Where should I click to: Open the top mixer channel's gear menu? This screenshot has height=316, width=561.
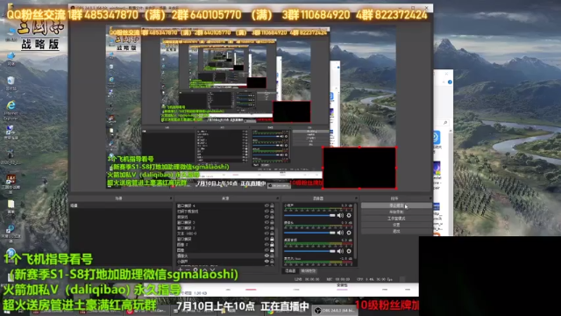point(349,215)
